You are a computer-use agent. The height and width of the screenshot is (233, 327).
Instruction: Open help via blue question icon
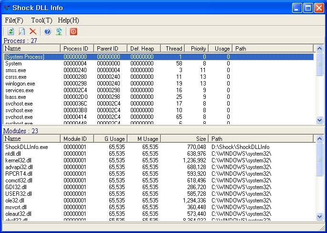48,32
